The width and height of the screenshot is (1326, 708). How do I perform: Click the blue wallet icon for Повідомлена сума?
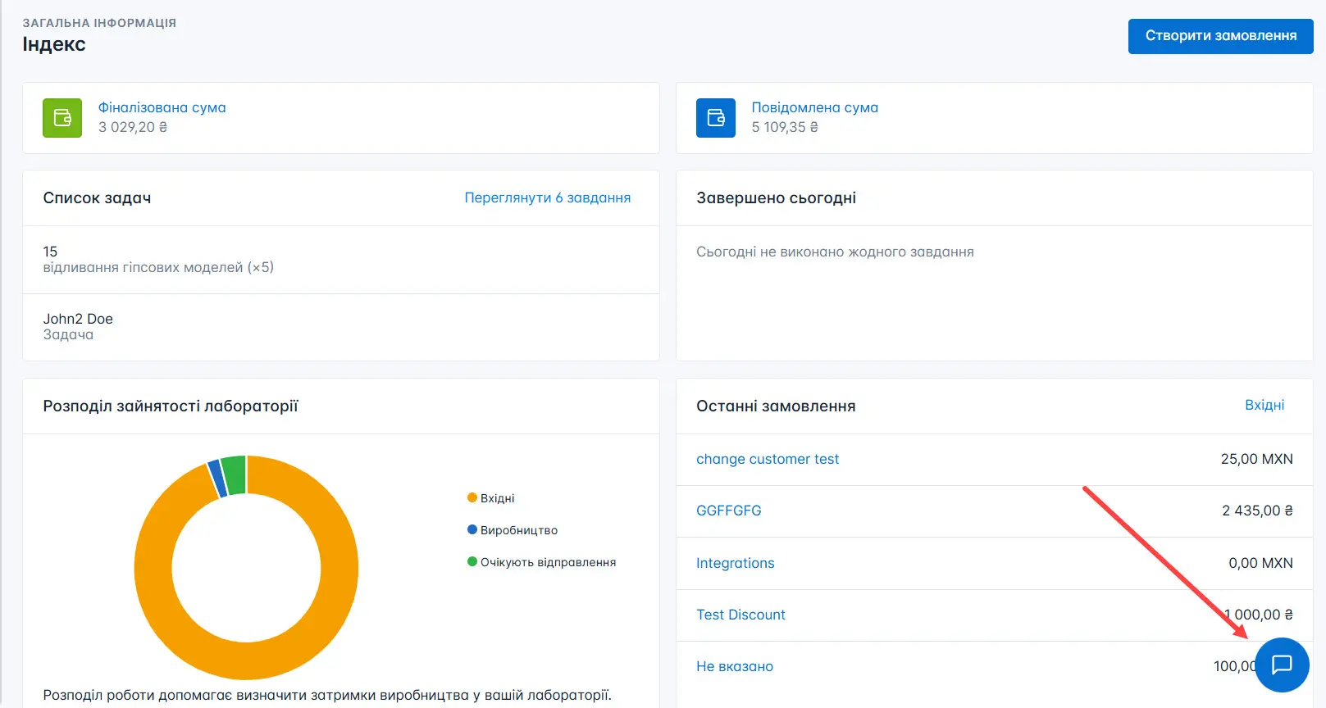point(715,118)
